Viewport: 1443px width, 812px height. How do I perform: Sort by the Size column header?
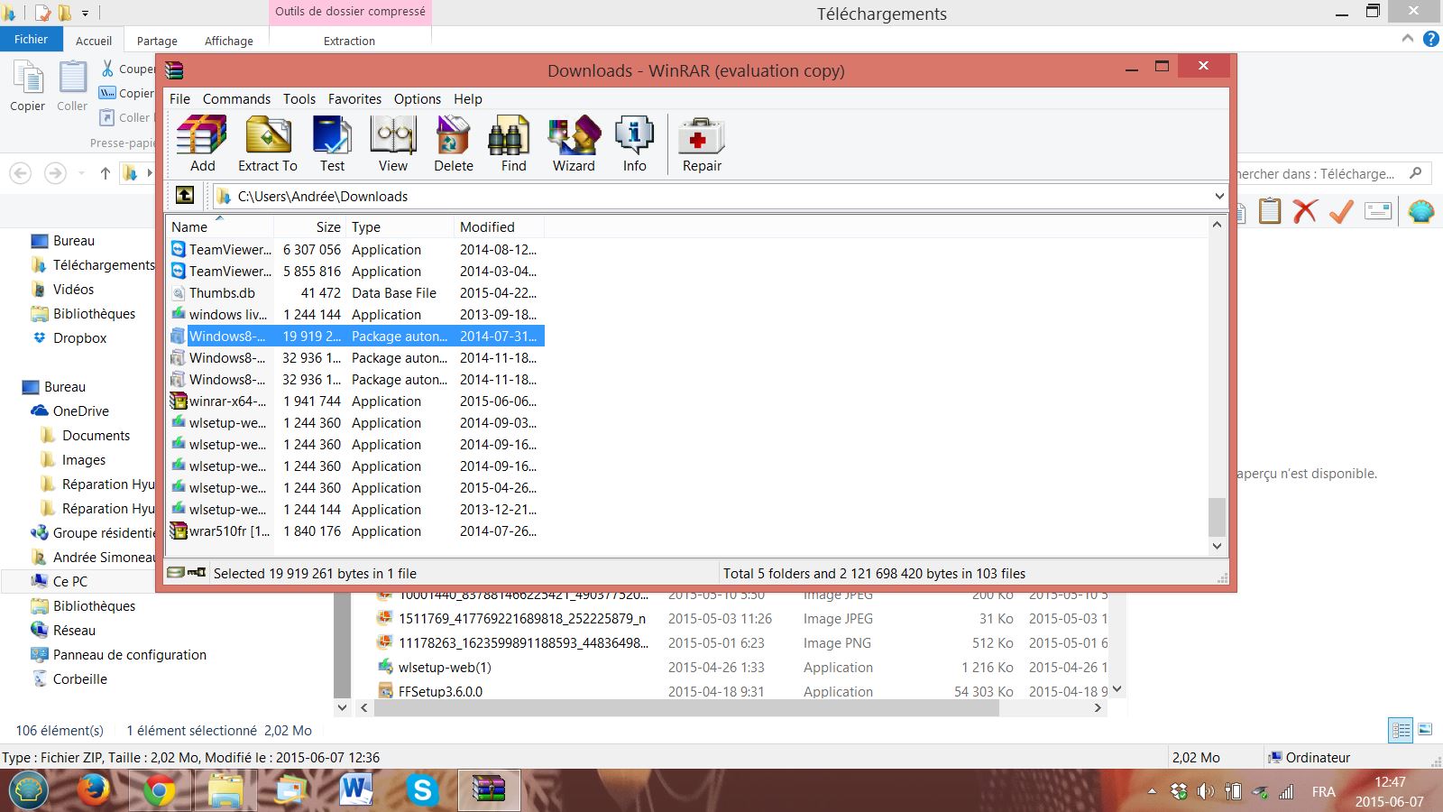click(310, 227)
